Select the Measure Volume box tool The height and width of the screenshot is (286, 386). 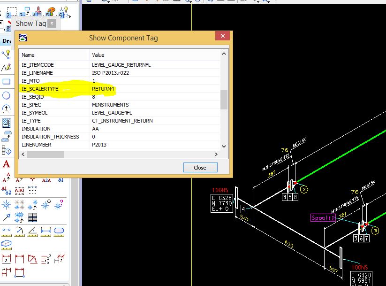tap(6, 245)
